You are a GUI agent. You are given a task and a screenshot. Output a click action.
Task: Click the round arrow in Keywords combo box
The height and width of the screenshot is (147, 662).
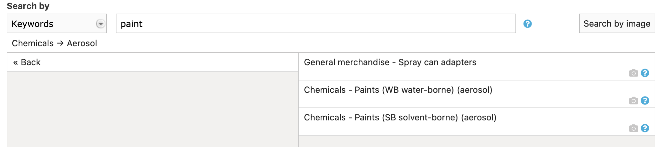click(100, 24)
